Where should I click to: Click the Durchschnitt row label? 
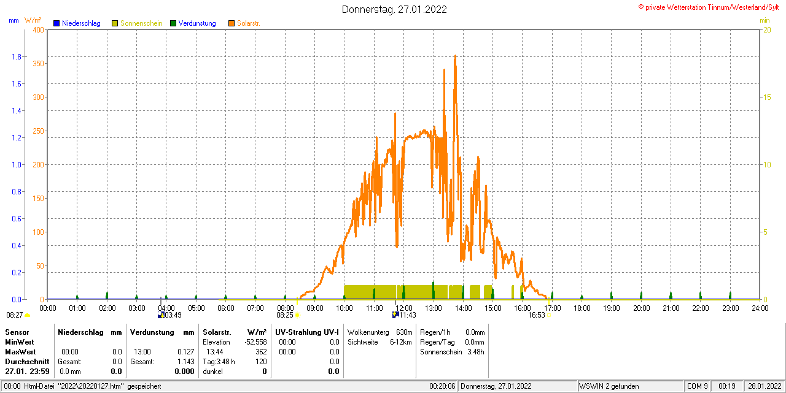click(26, 362)
